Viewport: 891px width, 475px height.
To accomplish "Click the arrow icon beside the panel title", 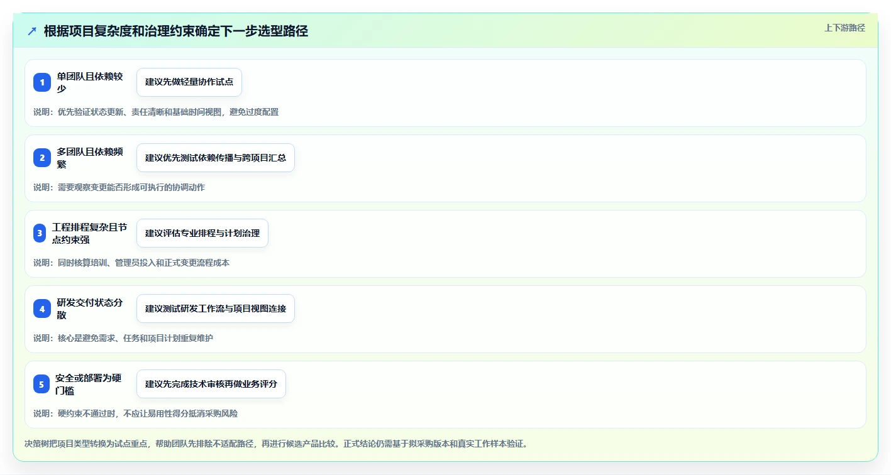I will coord(32,31).
